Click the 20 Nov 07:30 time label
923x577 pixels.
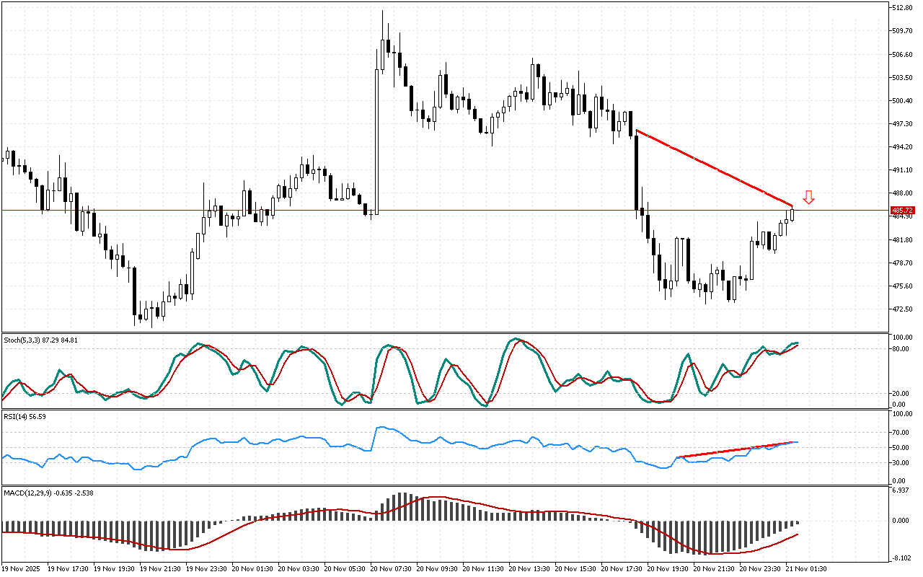[x=392, y=568]
